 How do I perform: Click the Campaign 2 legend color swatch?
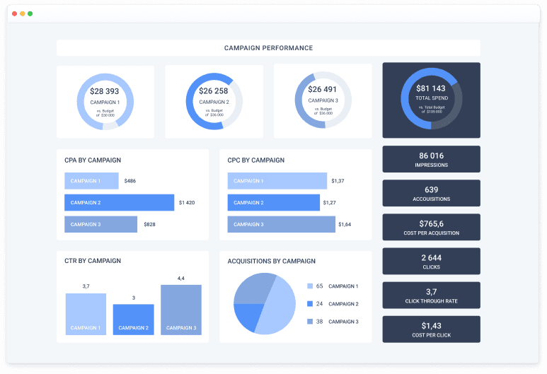click(310, 303)
